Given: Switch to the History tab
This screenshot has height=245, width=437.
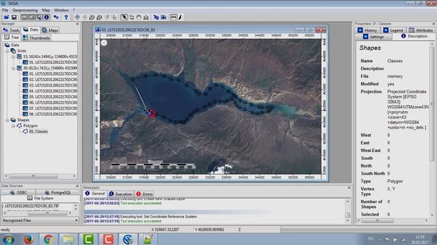Looking at the screenshot, I should (367, 30).
